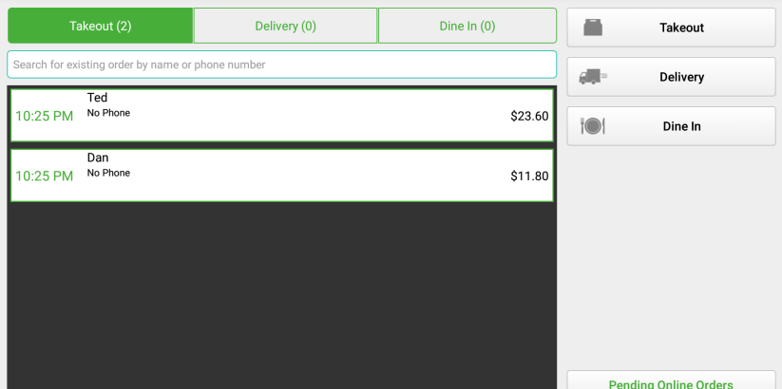Click the takeout box icon

click(x=593, y=28)
